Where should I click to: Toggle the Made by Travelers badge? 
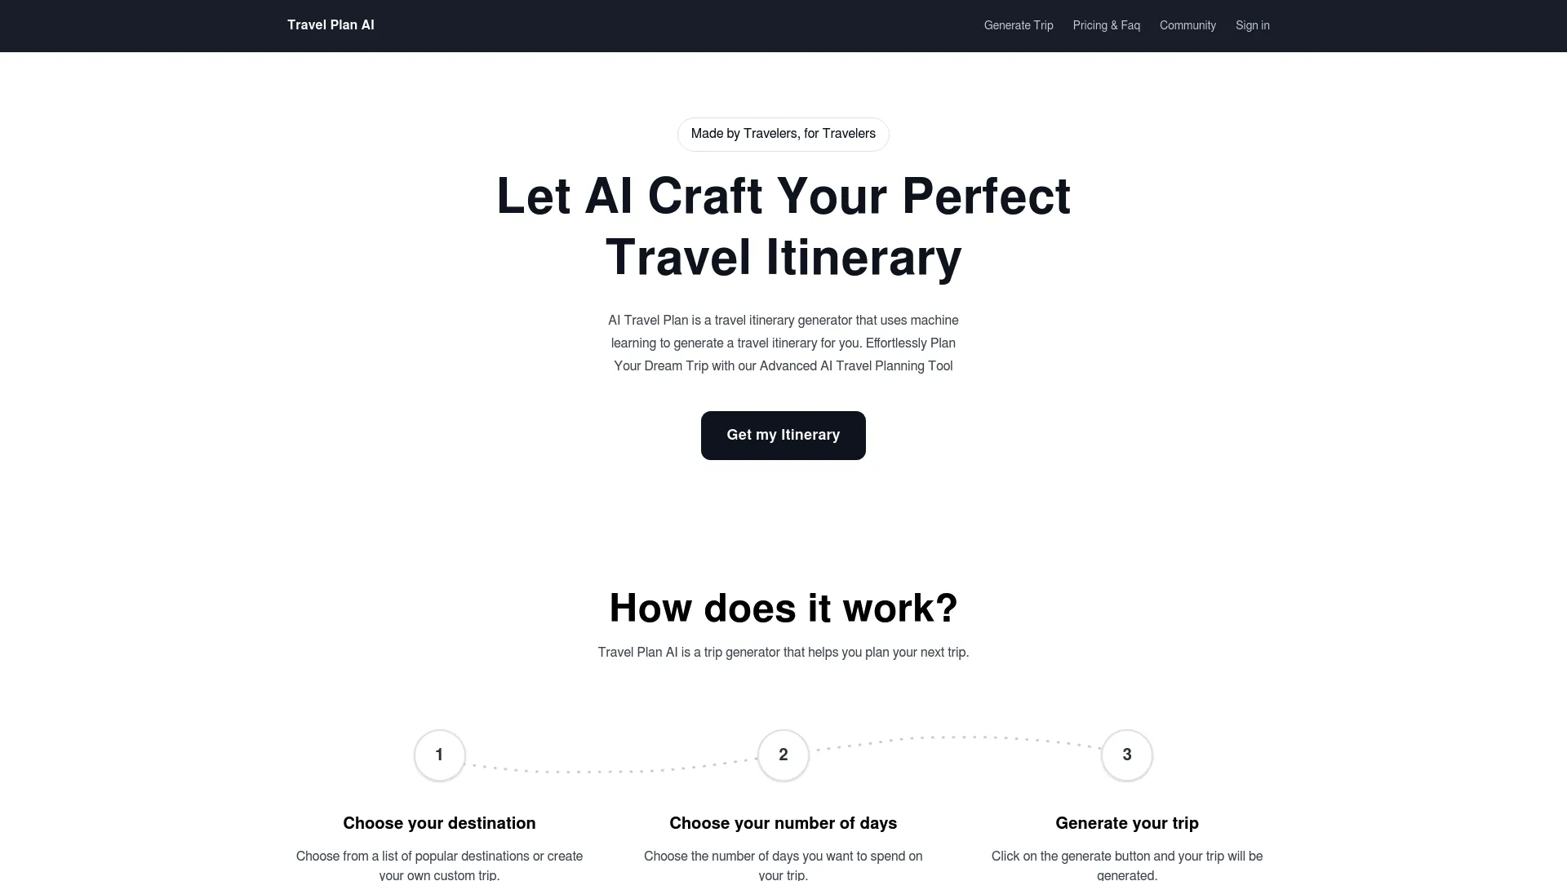coord(783,134)
